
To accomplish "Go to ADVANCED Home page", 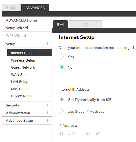I will coord(21,20).
